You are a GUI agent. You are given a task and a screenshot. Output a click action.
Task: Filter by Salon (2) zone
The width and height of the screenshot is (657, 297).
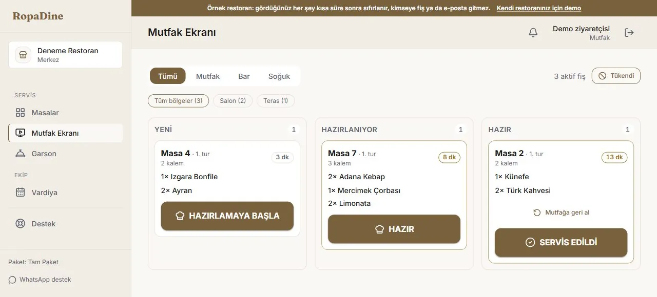click(233, 101)
